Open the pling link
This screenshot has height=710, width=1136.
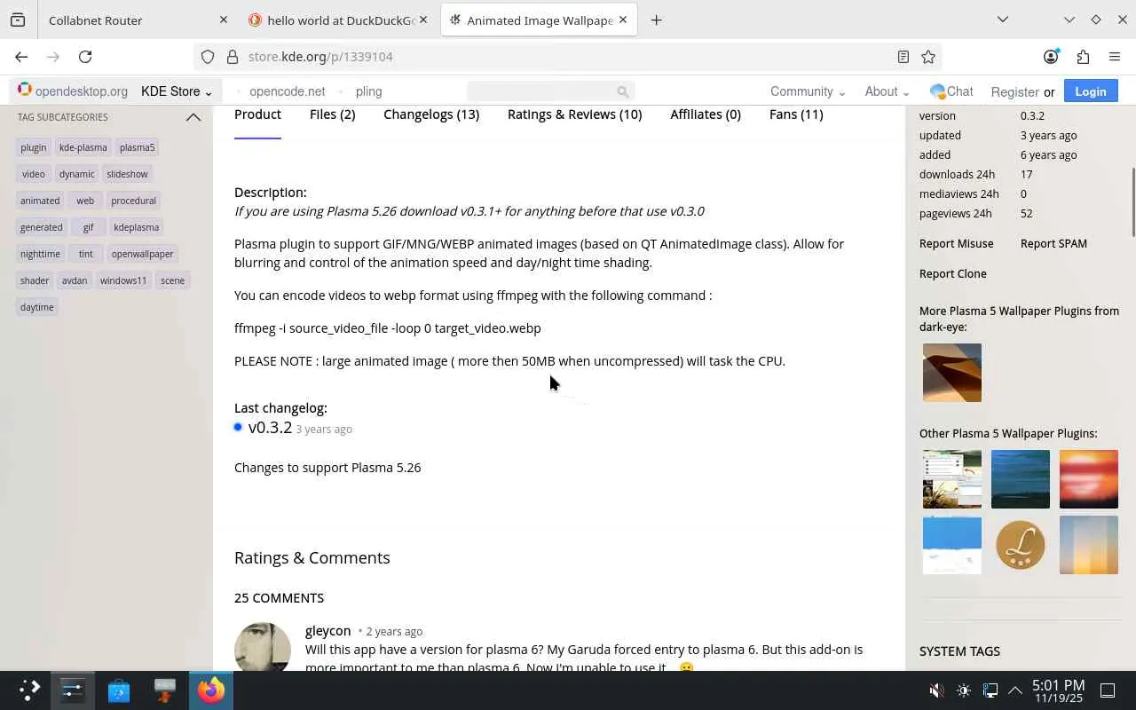pyautogui.click(x=368, y=91)
